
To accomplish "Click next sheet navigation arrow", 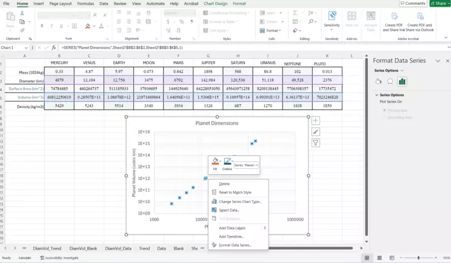I will [x=15, y=248].
